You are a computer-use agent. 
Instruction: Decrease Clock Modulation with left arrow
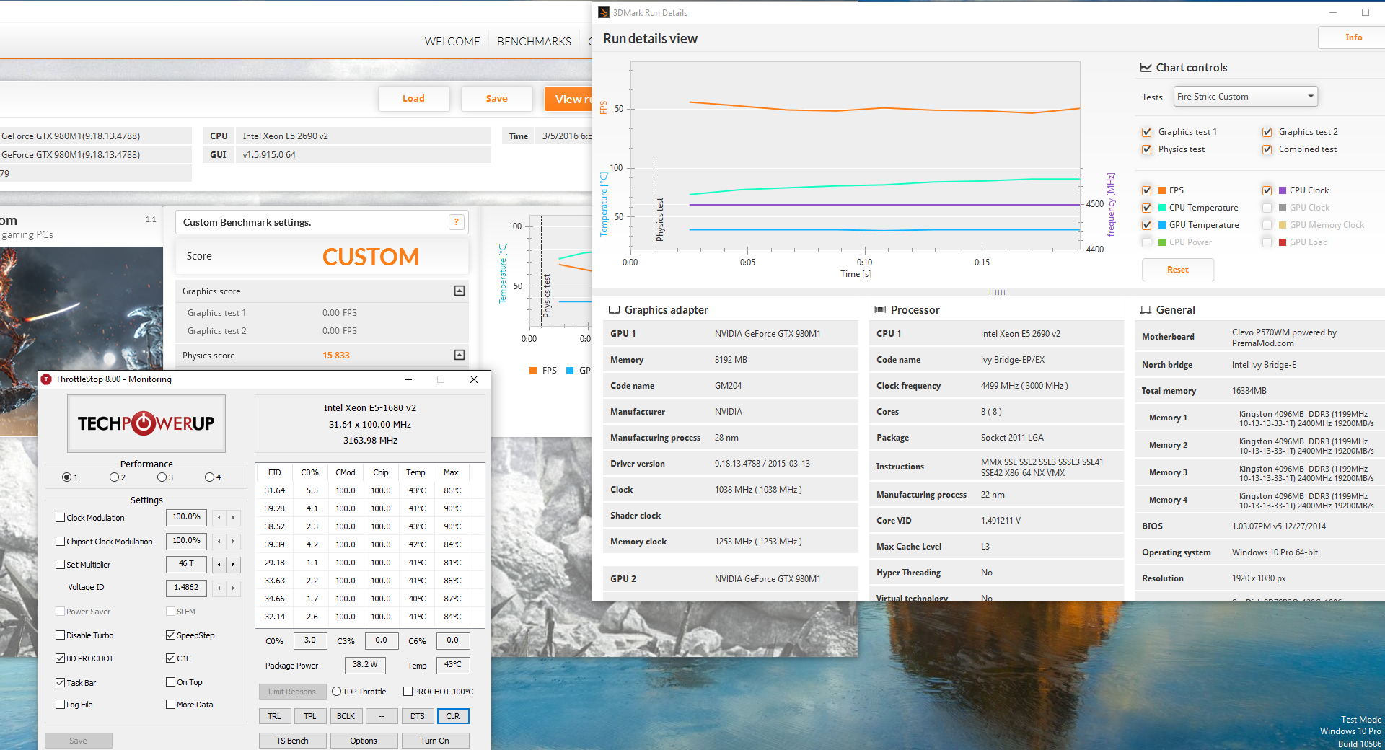click(x=219, y=517)
